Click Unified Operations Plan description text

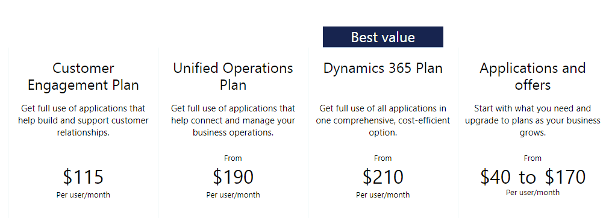[x=233, y=120]
